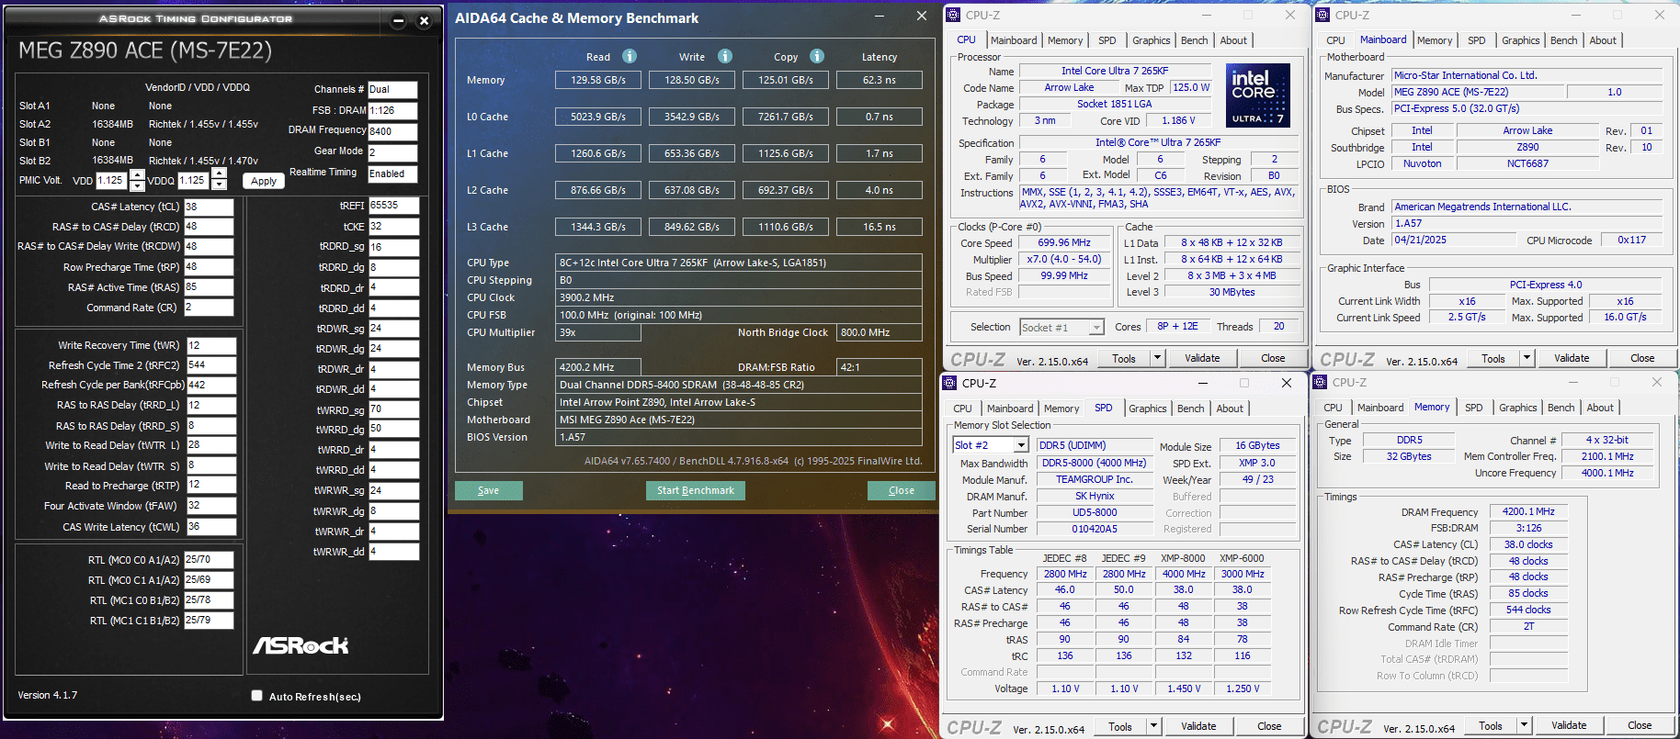Minimize the ASRock Timing Configurator window
Screen dimensions: 1680x739
[x=398, y=20]
